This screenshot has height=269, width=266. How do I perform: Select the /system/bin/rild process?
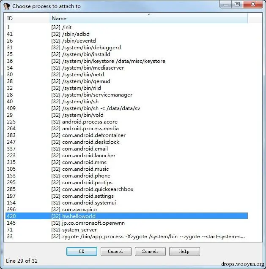[126, 88]
